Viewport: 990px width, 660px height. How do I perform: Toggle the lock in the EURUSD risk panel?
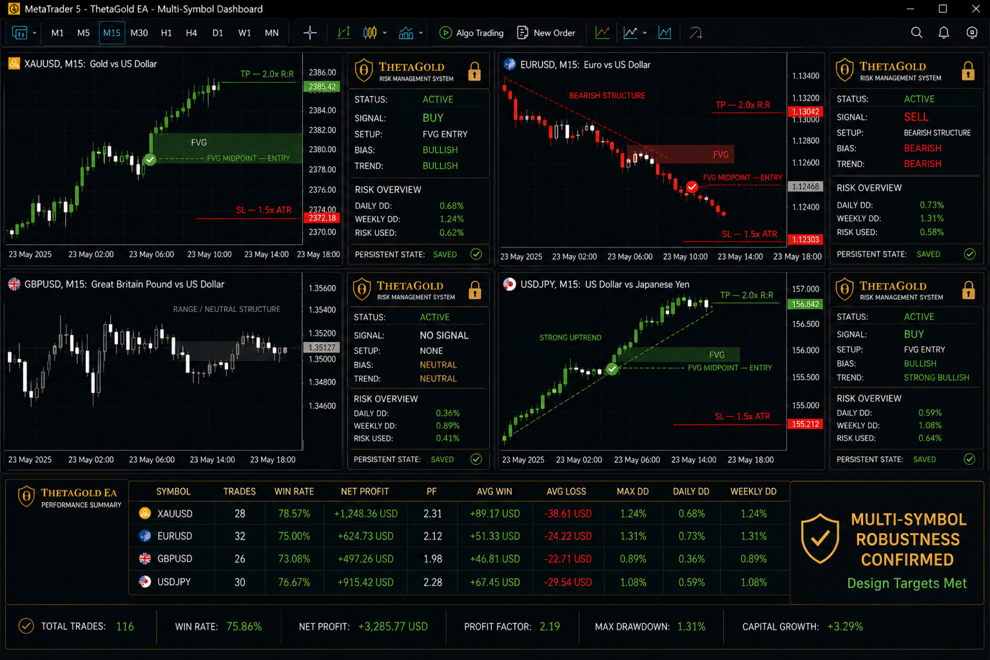pos(968,70)
